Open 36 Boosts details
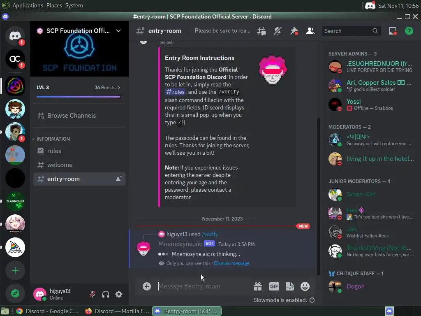 pyautogui.click(x=107, y=88)
